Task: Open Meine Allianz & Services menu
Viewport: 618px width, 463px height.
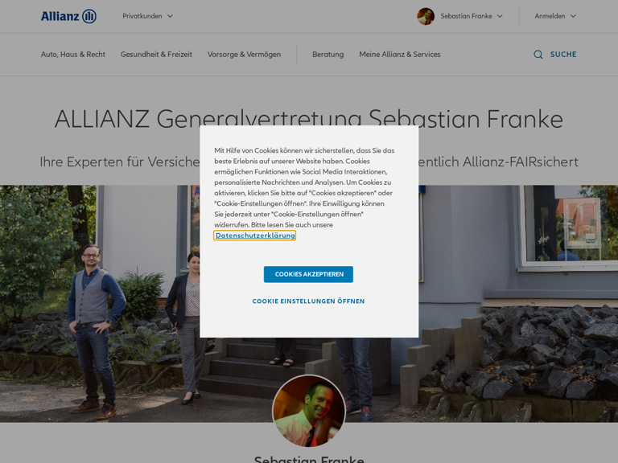Action: [x=400, y=55]
